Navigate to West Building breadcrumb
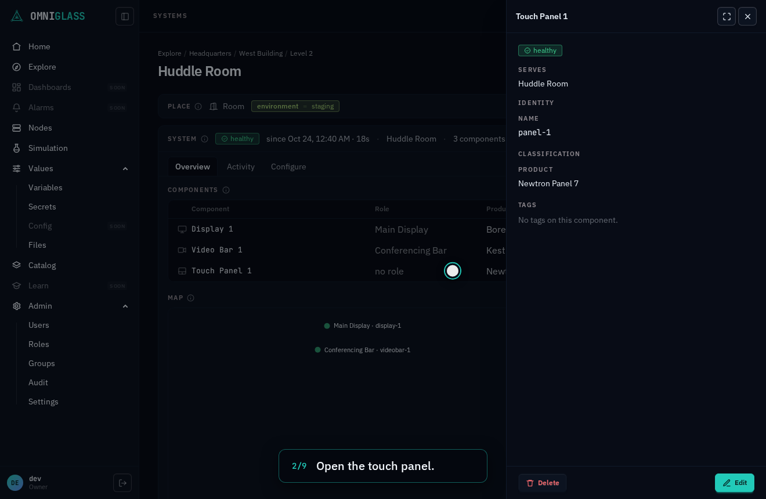This screenshot has width=766, height=499. [261, 53]
